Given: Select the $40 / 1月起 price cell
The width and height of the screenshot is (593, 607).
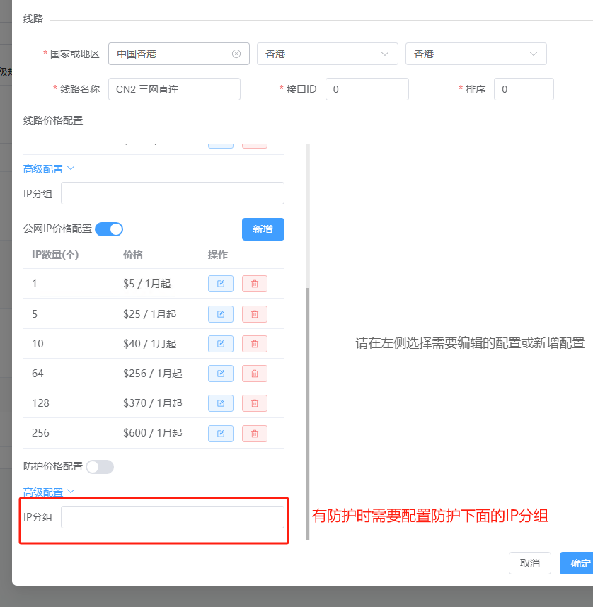Looking at the screenshot, I should (149, 344).
